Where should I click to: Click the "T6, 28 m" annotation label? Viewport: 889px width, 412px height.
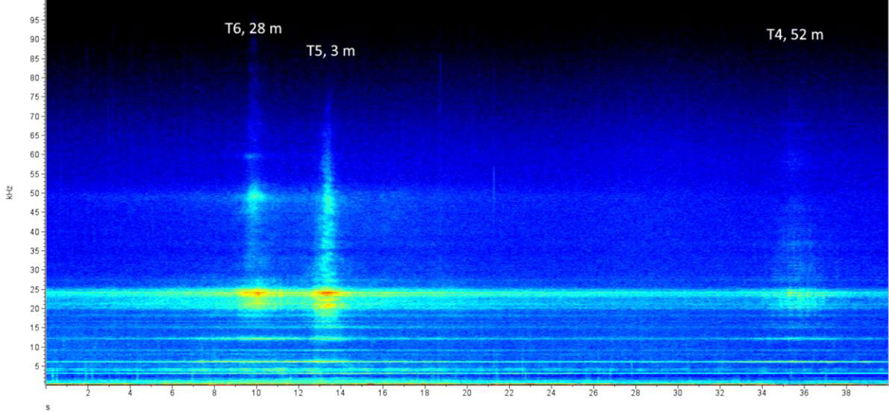tap(253, 28)
